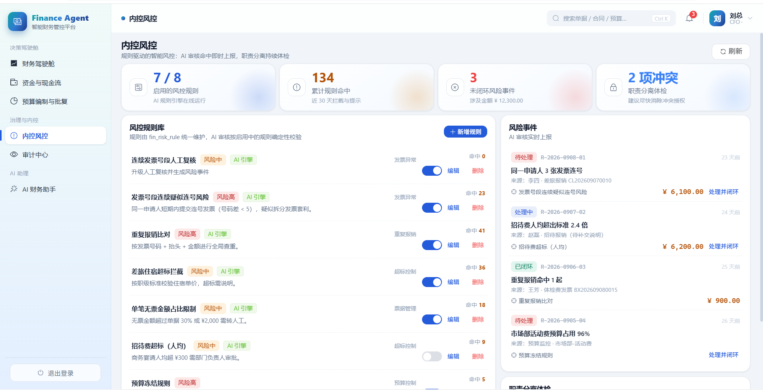Click 处理并闭环 for 招待费人均超出标准 event
This screenshot has height=390, width=763.
pyautogui.click(x=723, y=246)
